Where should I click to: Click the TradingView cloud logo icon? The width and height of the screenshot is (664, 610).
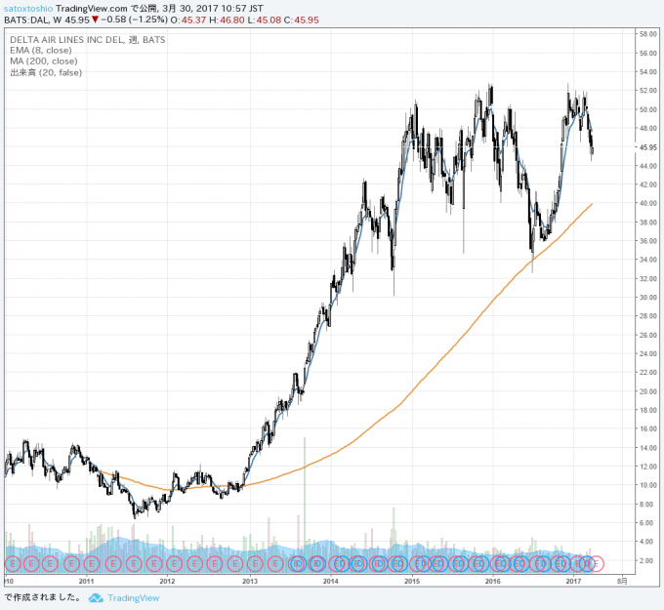pos(96,597)
